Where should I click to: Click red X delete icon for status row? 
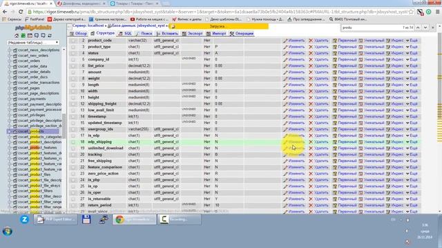pyautogui.click(x=311, y=53)
